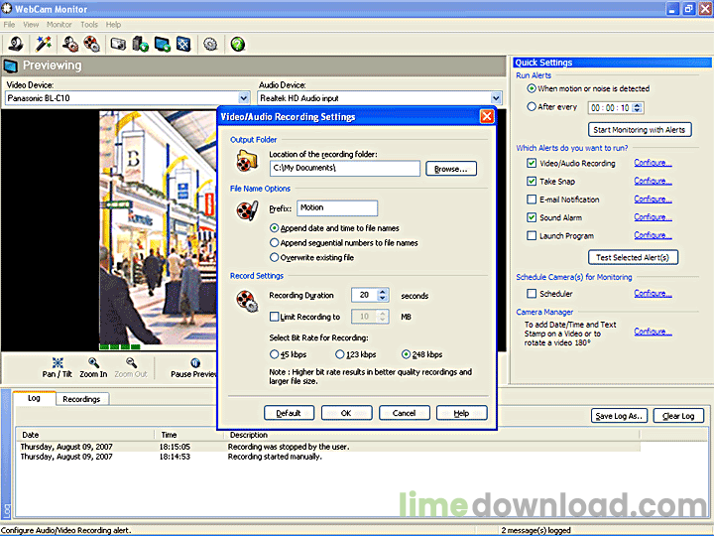The image size is (714, 536).
Task: Select 'Append date and time to file names'
Action: click(274, 228)
